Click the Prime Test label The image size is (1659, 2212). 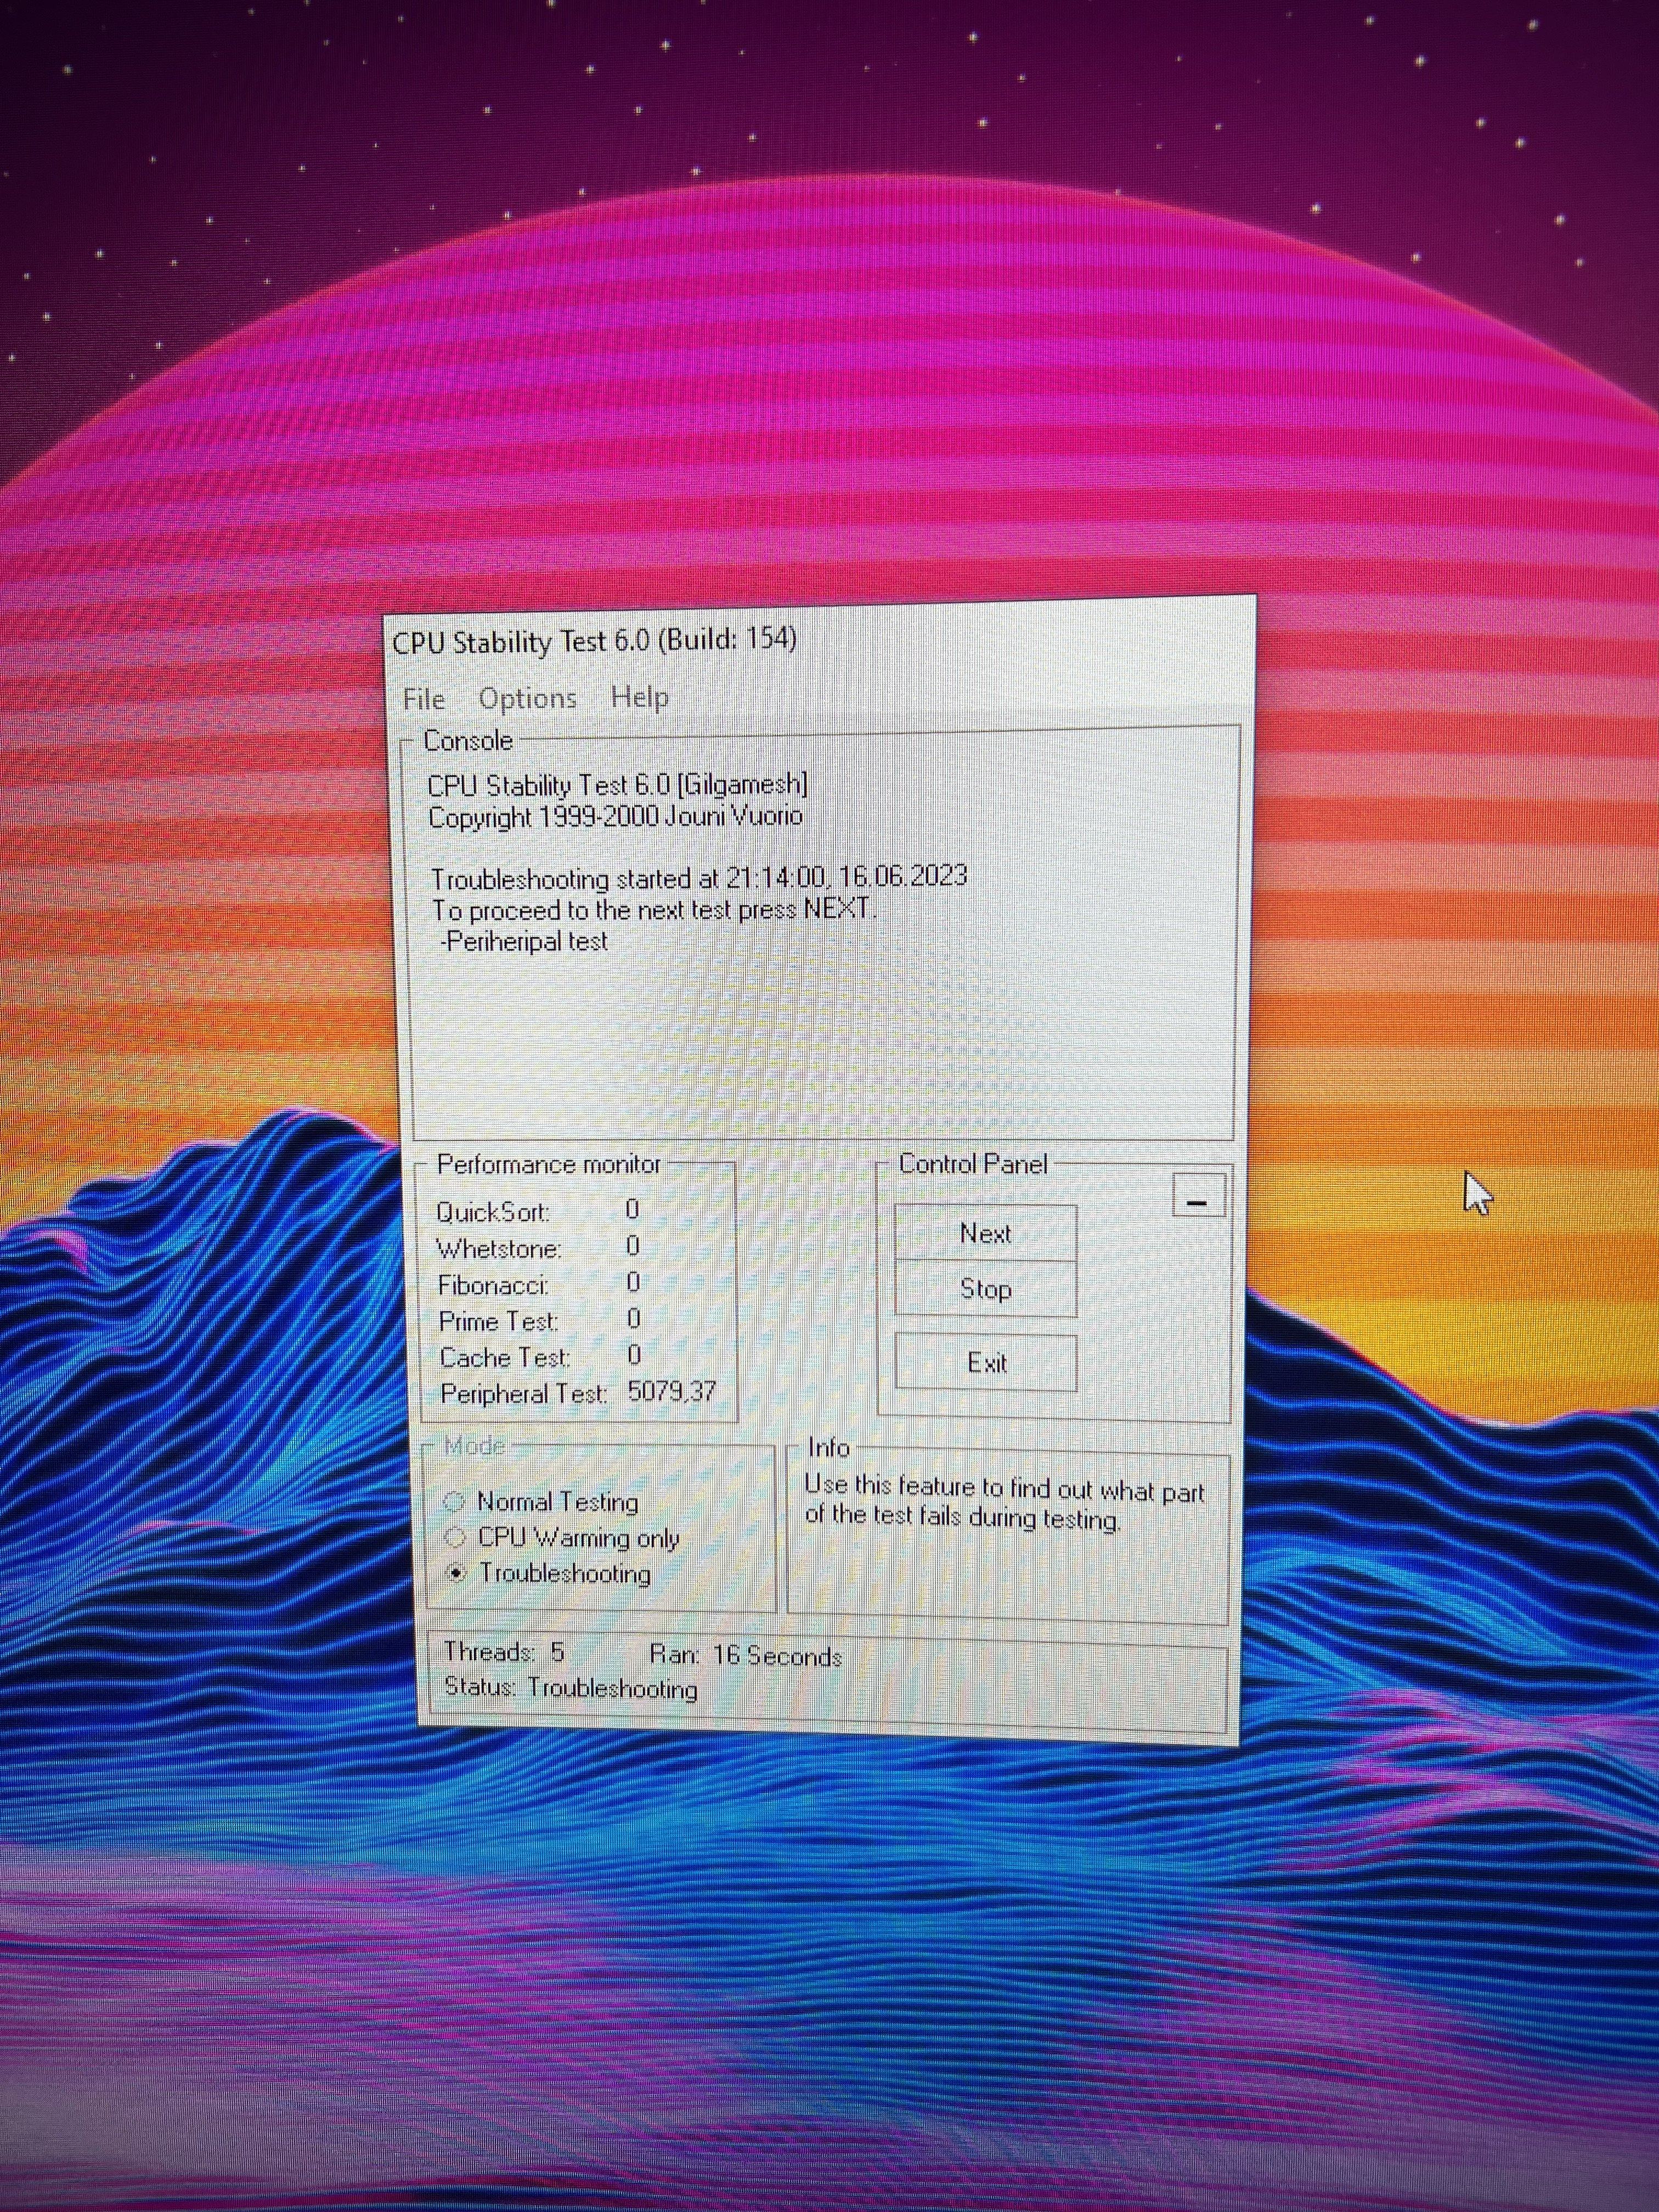coord(498,1321)
